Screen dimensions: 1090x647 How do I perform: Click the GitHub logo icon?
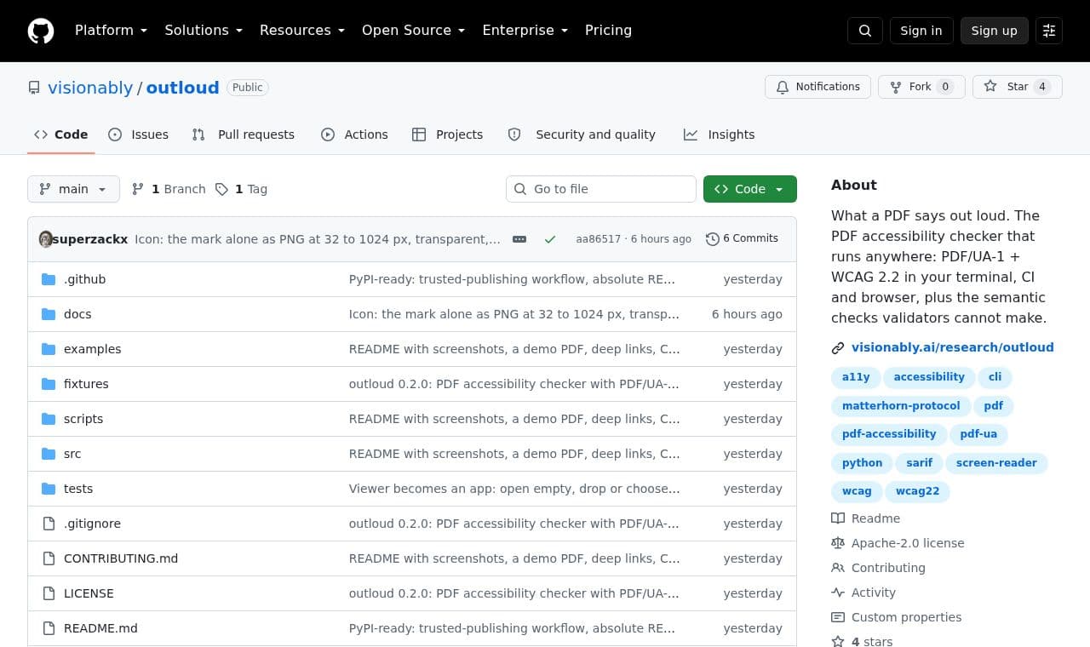tap(41, 31)
